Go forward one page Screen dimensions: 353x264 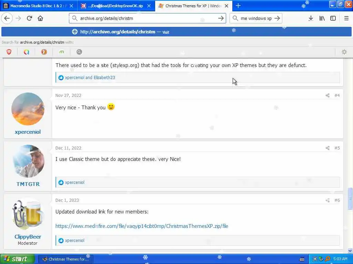[19, 19]
